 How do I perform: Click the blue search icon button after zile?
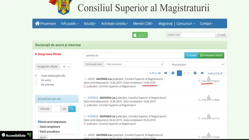pyautogui.click(x=72, y=109)
